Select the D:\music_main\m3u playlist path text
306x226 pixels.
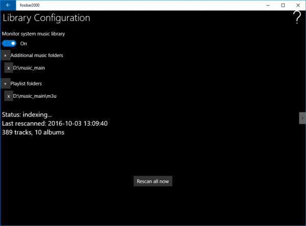(x=35, y=96)
